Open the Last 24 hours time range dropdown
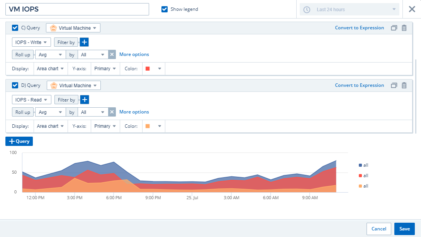This screenshot has height=237, width=421. click(350, 9)
